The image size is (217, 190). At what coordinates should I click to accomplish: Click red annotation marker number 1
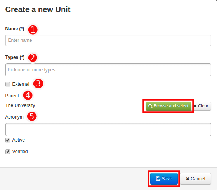pos(33,30)
